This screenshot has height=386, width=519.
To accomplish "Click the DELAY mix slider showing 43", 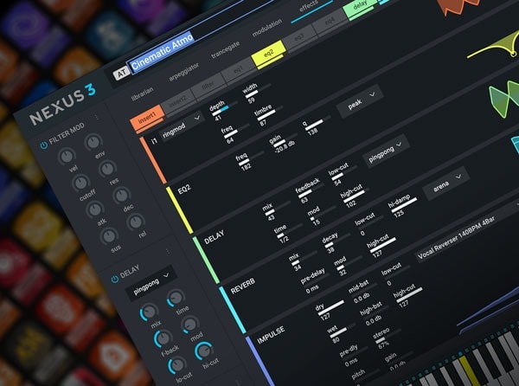I will tap(278, 208).
